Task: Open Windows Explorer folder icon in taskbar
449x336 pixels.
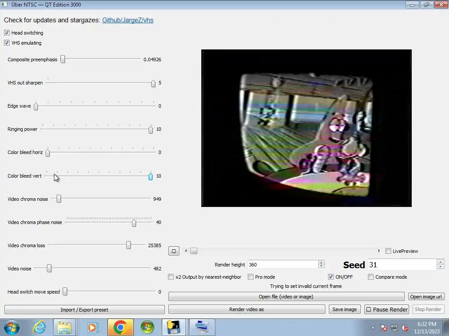Action: tap(65, 327)
